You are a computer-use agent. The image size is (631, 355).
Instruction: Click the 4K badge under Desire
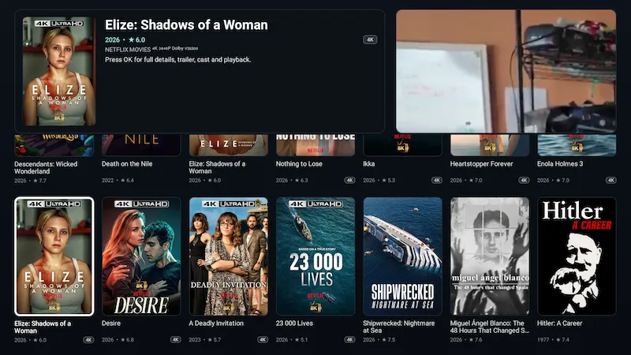pyautogui.click(x=175, y=340)
